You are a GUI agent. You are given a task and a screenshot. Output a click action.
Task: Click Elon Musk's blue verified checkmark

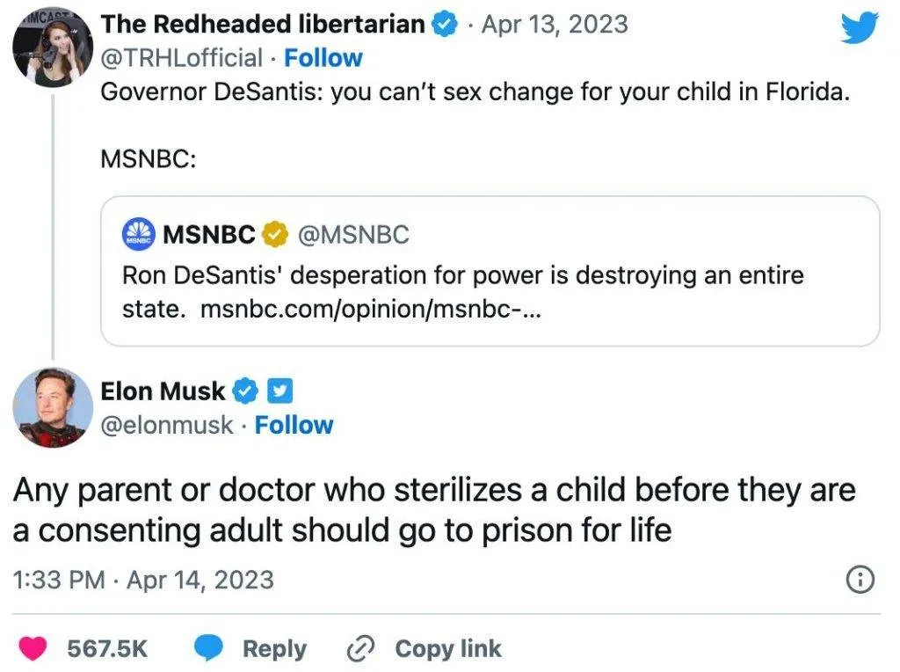[x=244, y=390]
